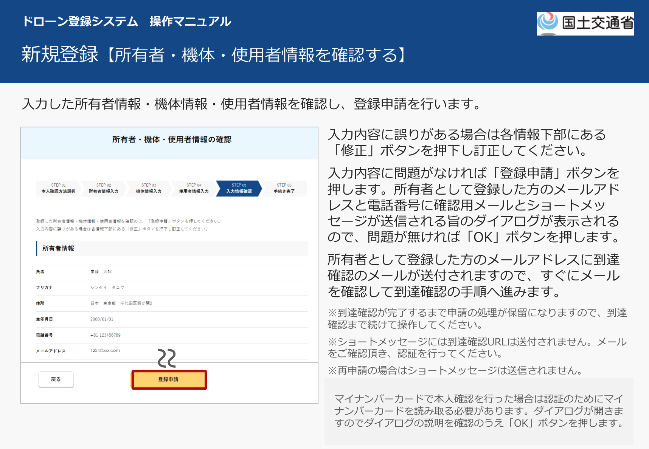The image size is (649, 449).
Task: Click the email value 1234@xxx.com
Action: point(105,351)
